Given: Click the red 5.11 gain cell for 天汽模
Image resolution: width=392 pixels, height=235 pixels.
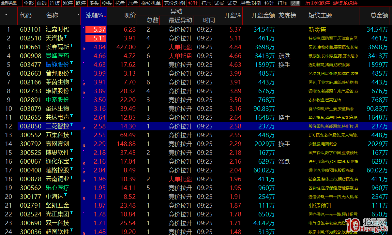Looking at the screenshot, I should point(96,38).
